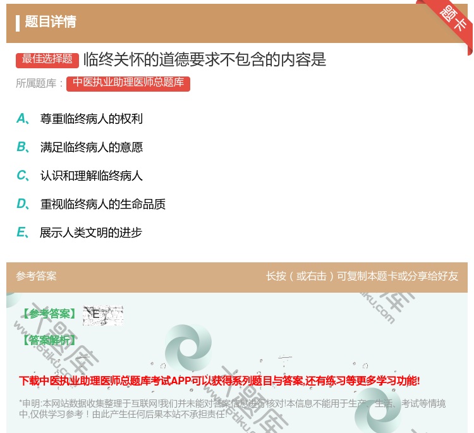Click the 长按（或右击）可复制本题卡 hint text

362,276
